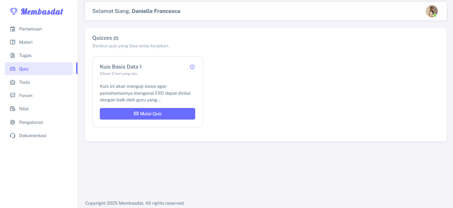Screen dimensions: 453x208
Task: Open the user profile avatar
Action: click(x=431, y=11)
